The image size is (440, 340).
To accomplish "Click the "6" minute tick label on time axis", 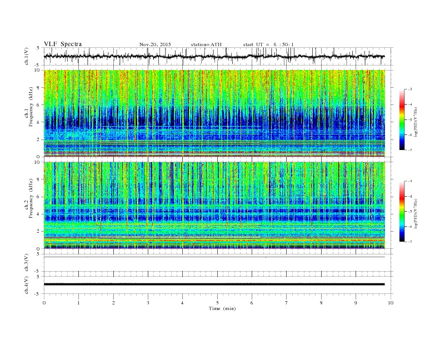I will [x=252, y=303].
